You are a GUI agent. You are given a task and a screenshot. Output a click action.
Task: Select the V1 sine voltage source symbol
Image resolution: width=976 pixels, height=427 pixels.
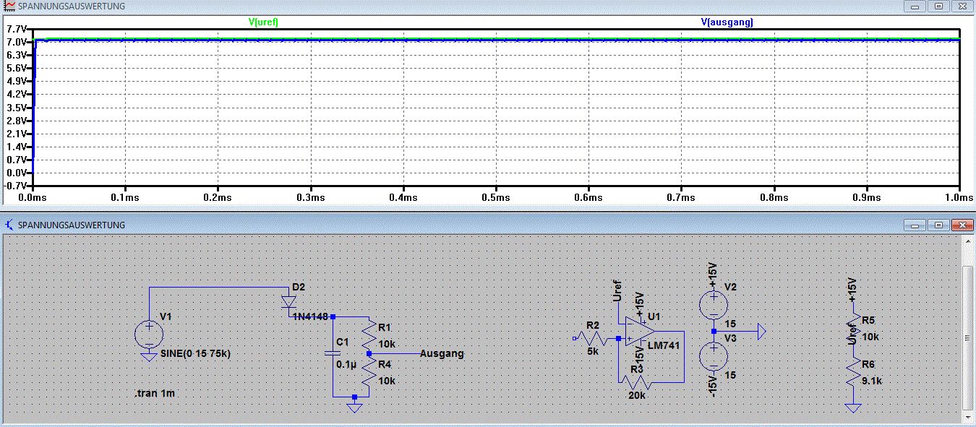(149, 335)
